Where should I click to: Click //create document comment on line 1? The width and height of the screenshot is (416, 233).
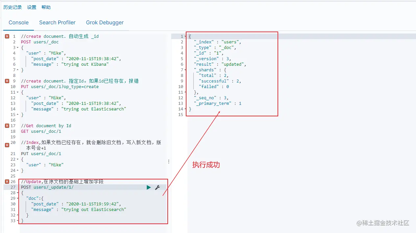60,36
